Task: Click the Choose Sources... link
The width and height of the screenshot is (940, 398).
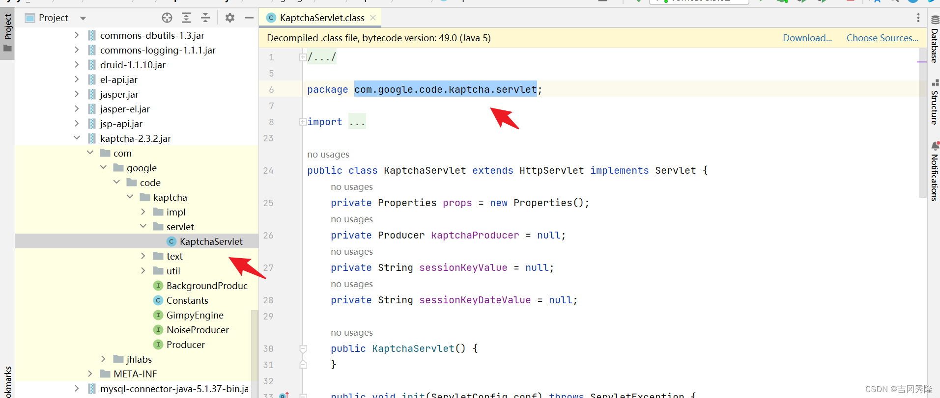Action: pyautogui.click(x=882, y=38)
